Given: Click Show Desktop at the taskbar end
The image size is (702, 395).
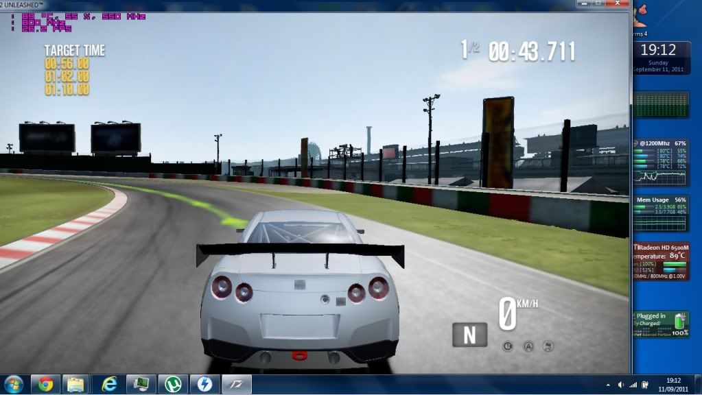Looking at the screenshot, I should click(699, 385).
